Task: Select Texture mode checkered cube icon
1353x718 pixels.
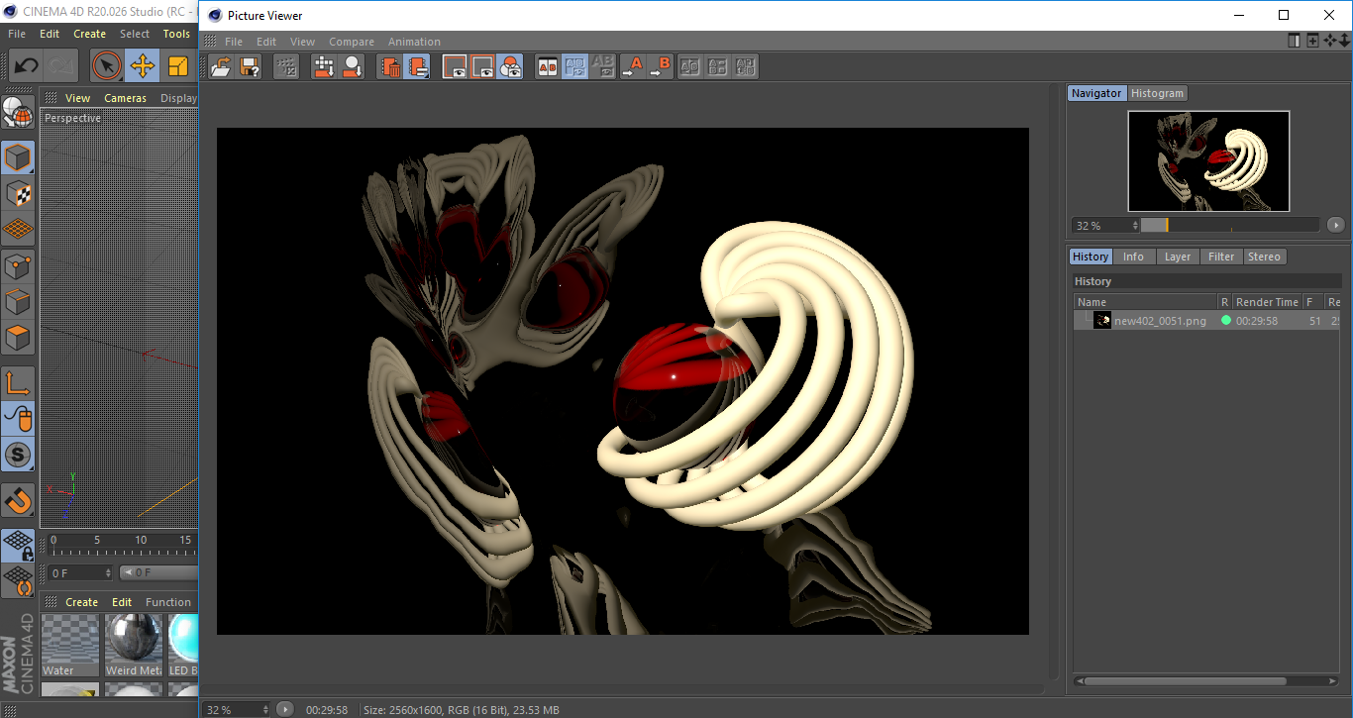Action: (18, 193)
